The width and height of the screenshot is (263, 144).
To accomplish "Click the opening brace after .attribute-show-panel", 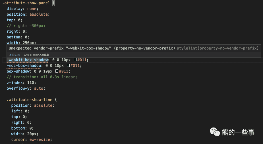I will [53, 3].
